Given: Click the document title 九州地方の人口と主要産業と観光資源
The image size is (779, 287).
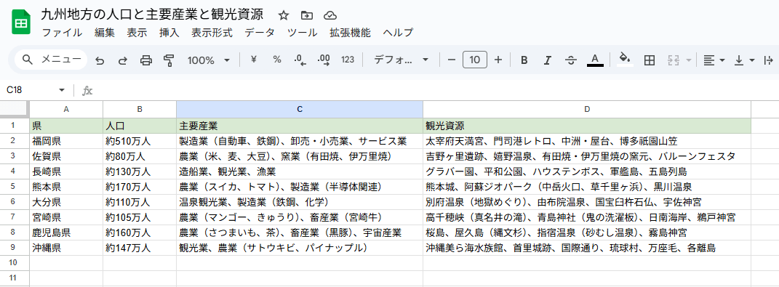Looking at the screenshot, I should (153, 15).
